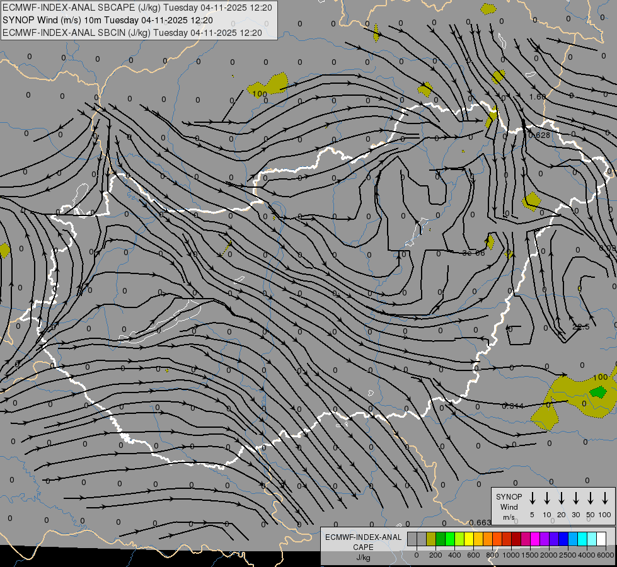
Task: Click the small green CAPE patch on the map
Action: [x=599, y=392]
